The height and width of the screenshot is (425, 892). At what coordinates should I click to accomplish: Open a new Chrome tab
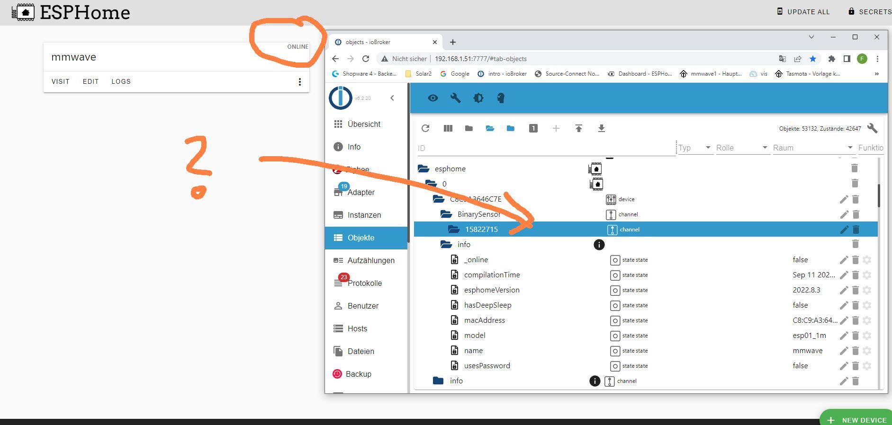point(452,42)
